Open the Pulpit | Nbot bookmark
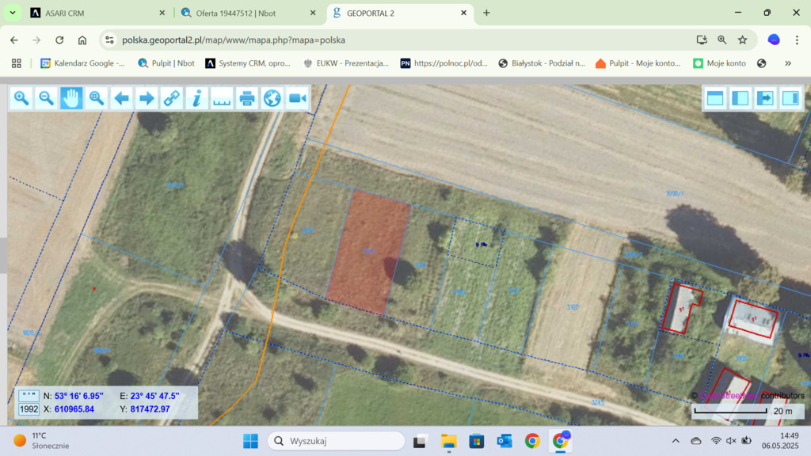The width and height of the screenshot is (811, 456). (166, 63)
